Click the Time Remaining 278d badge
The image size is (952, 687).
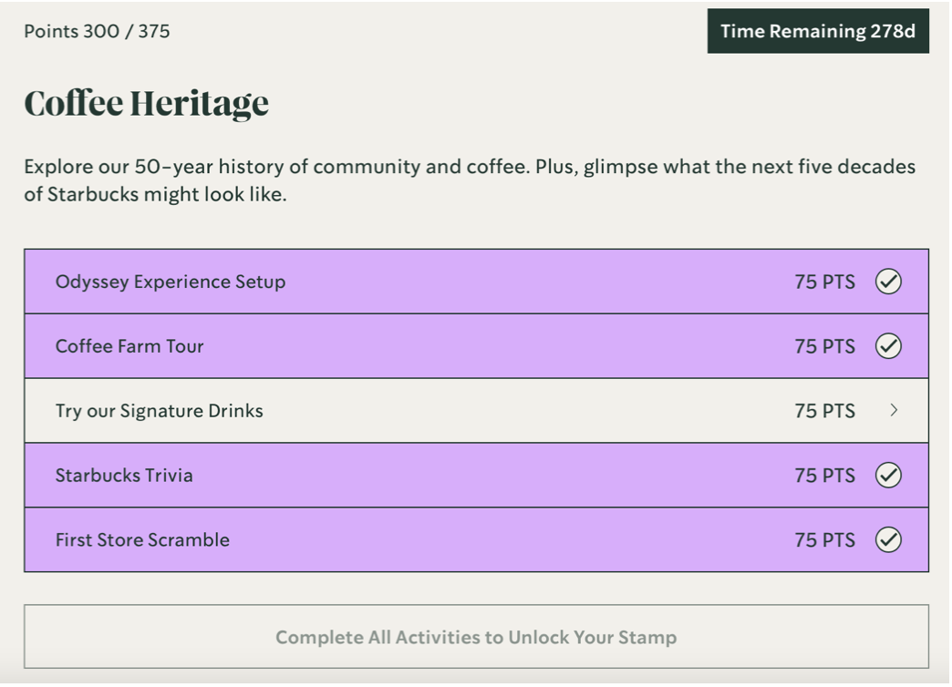[x=817, y=31]
